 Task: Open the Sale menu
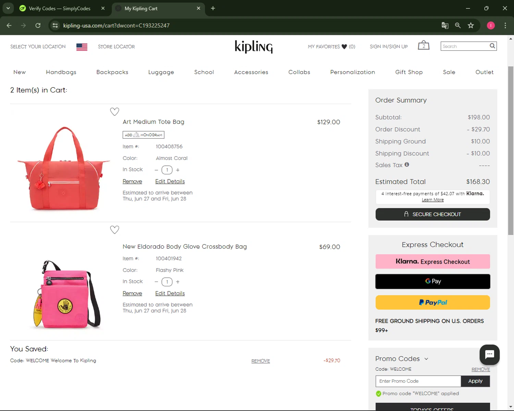coord(449,72)
